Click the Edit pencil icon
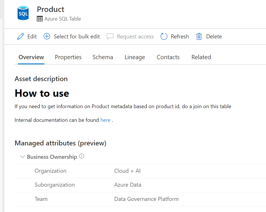 [x=21, y=36]
